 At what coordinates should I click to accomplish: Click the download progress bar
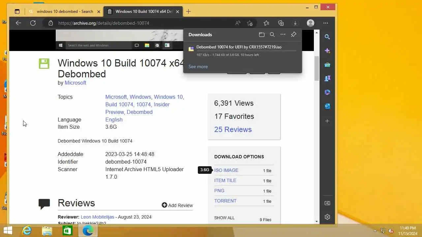[x=246, y=51]
